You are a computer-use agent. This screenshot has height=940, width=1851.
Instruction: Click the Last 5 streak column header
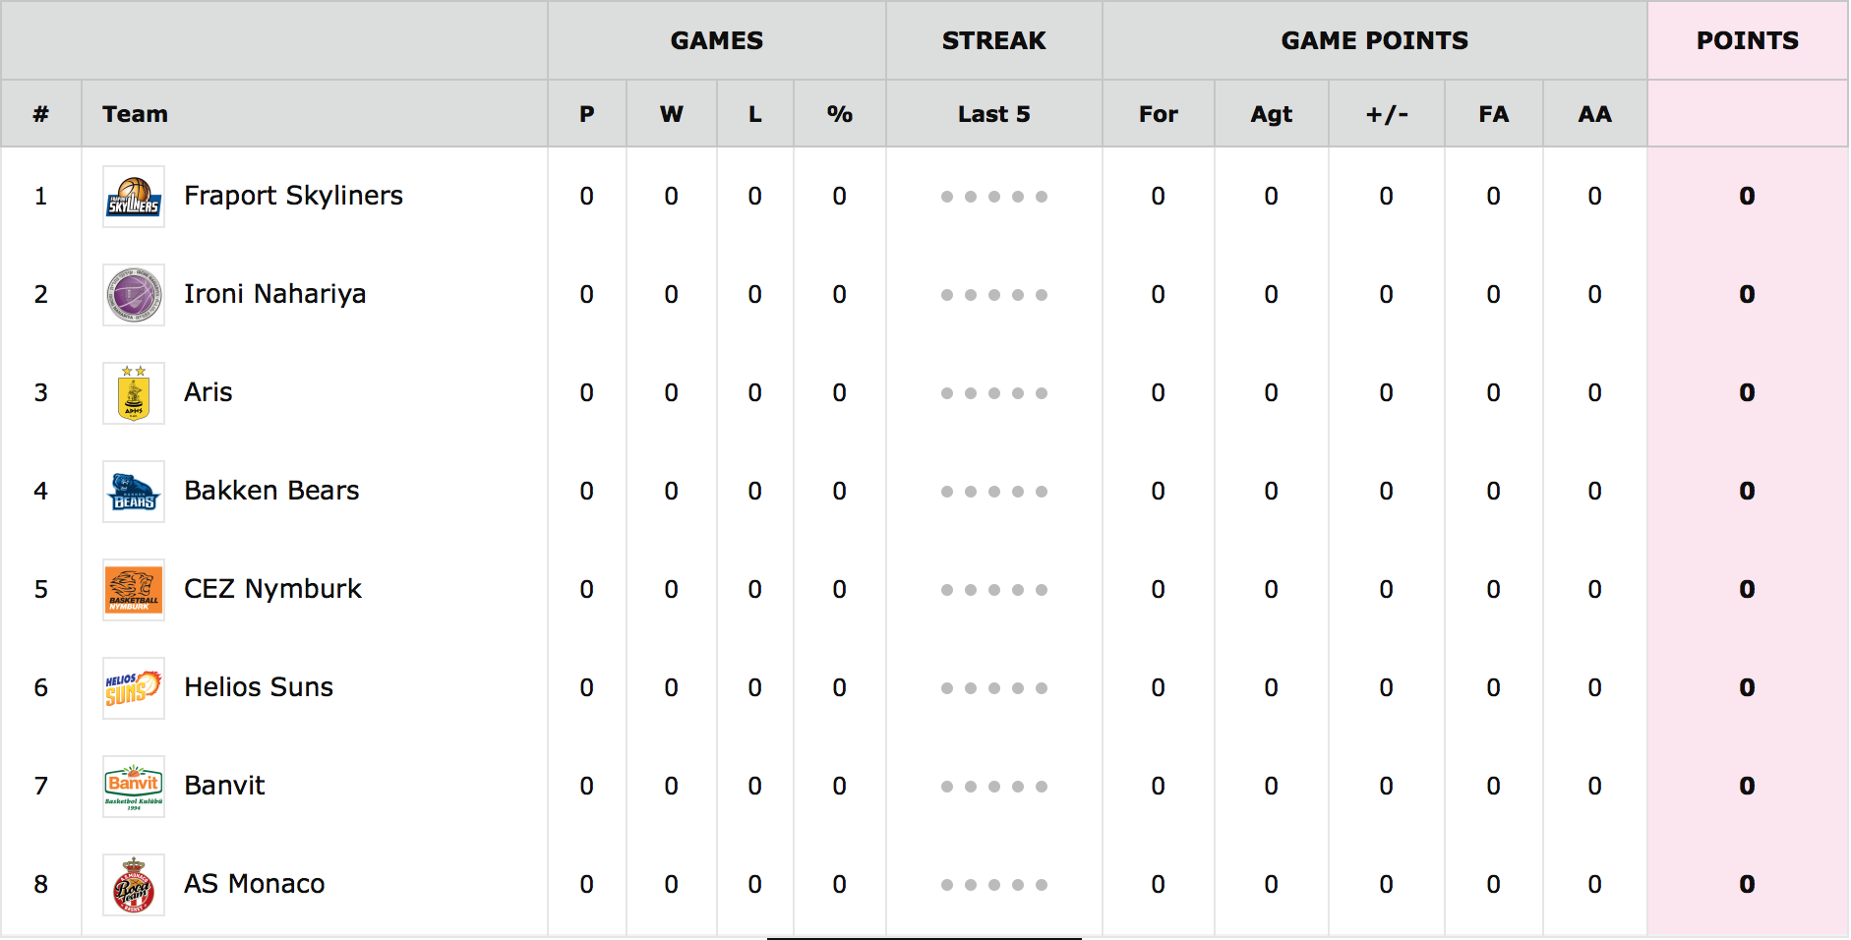pyautogui.click(x=994, y=114)
